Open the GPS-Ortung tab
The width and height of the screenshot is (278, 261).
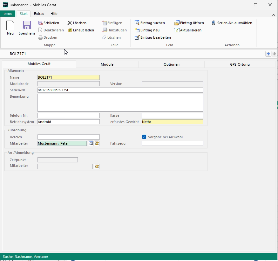click(240, 64)
